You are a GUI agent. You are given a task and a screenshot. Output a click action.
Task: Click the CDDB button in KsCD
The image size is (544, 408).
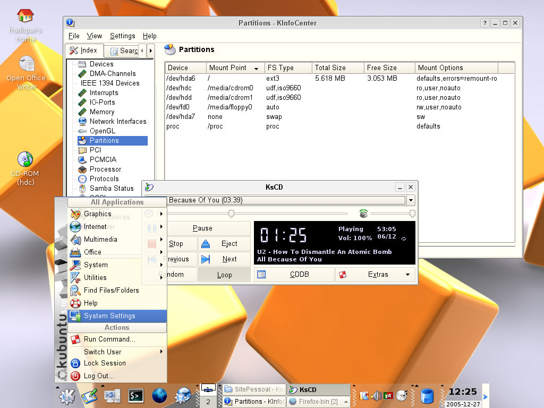pyautogui.click(x=294, y=275)
